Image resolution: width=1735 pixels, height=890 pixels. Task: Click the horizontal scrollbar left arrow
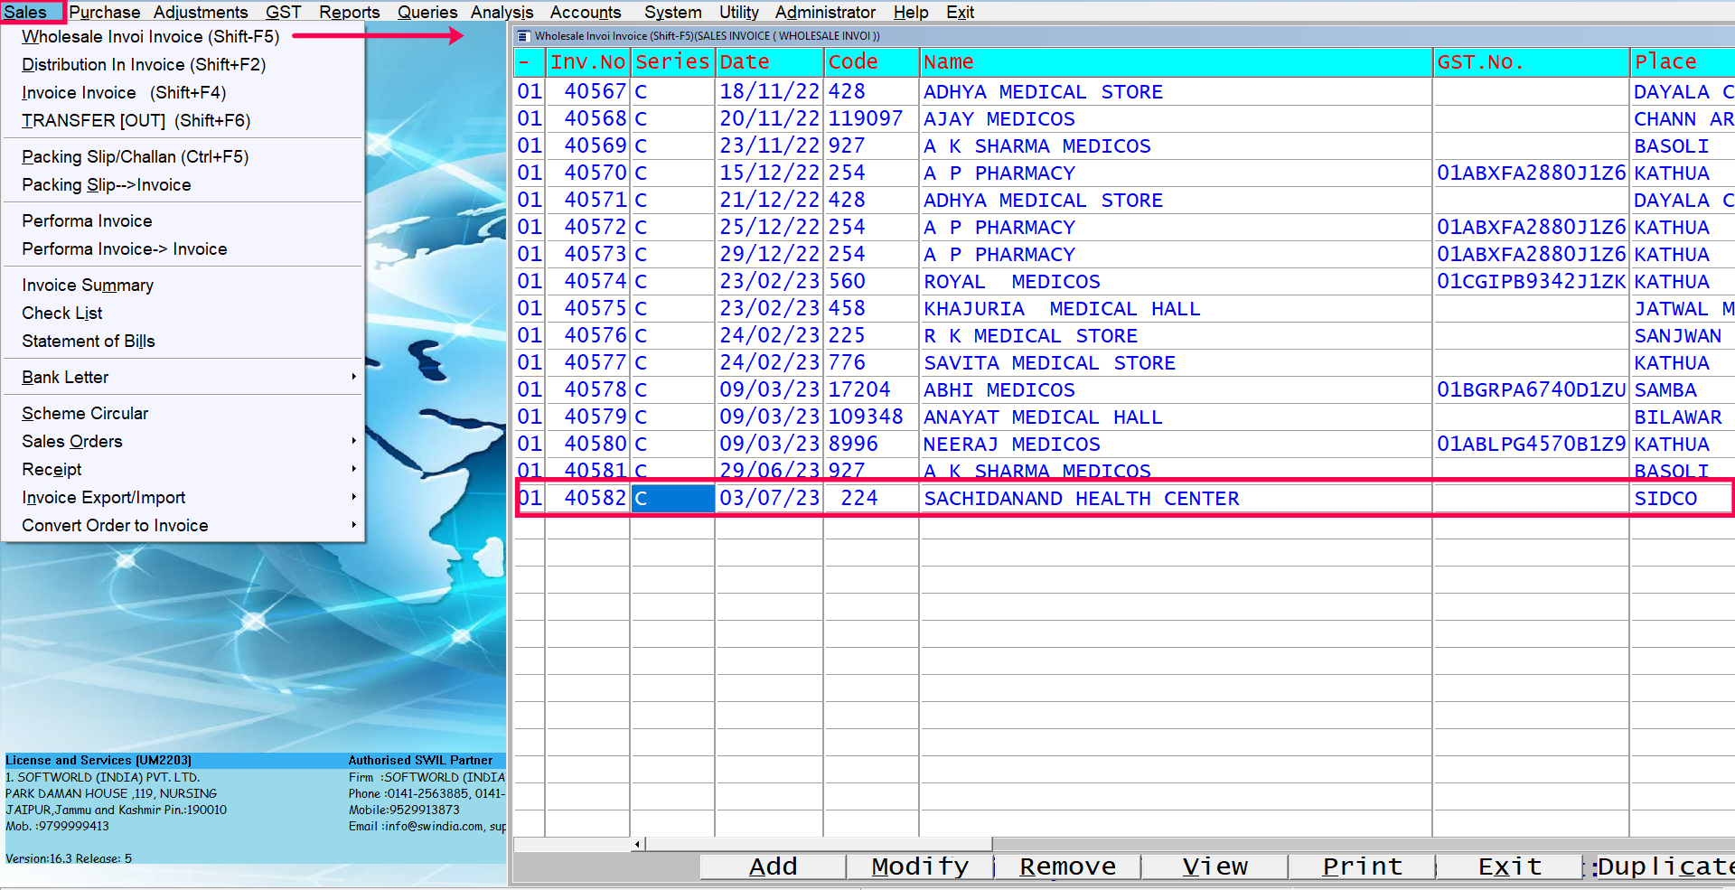638,845
